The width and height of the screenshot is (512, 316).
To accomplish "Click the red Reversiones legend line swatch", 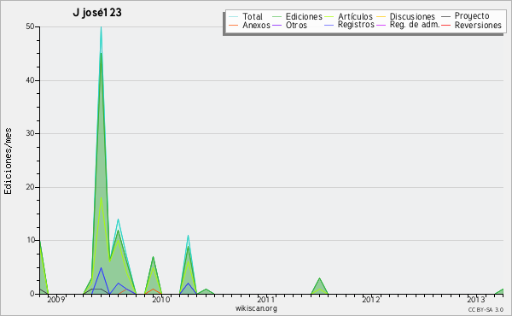I will click(x=445, y=25).
